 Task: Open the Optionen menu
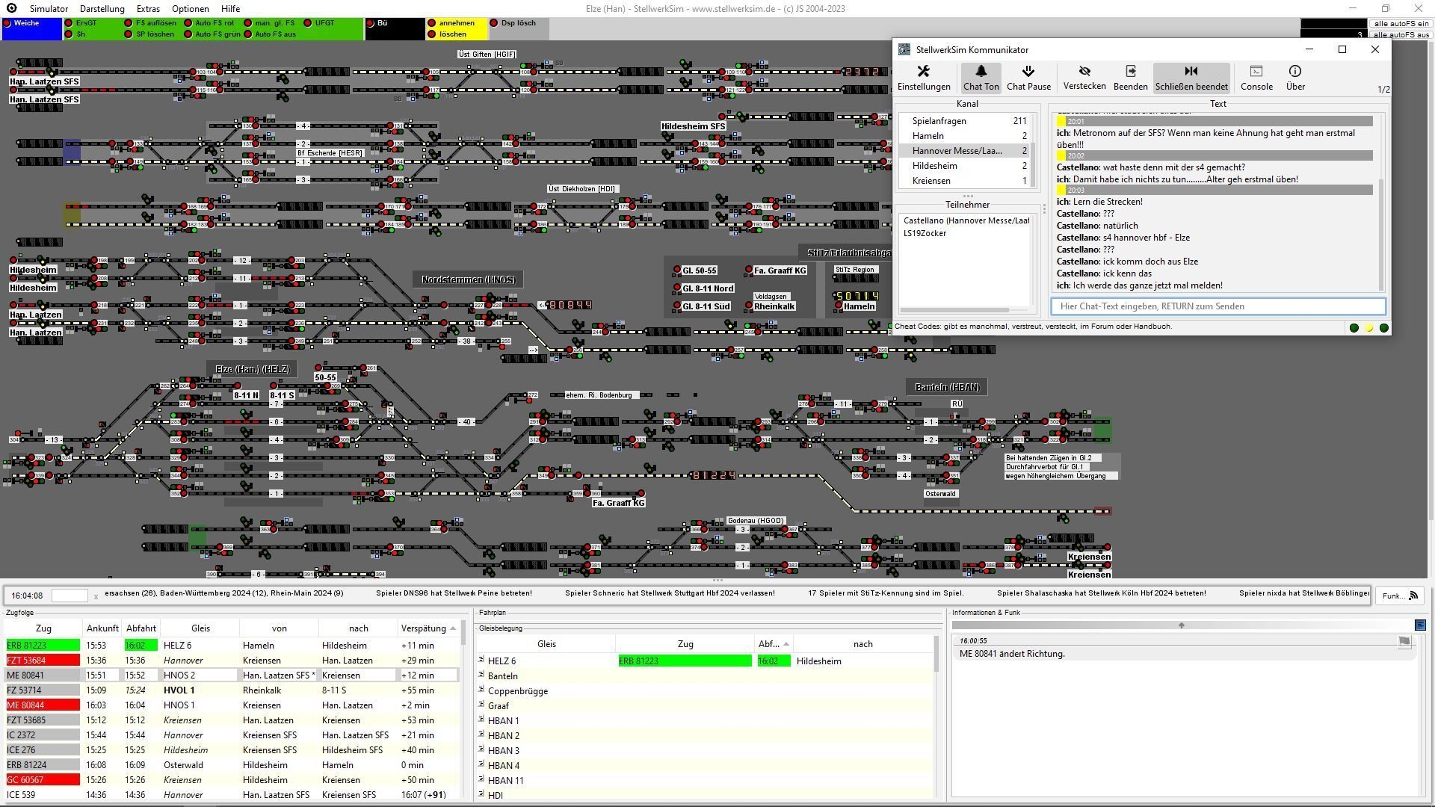[190, 9]
